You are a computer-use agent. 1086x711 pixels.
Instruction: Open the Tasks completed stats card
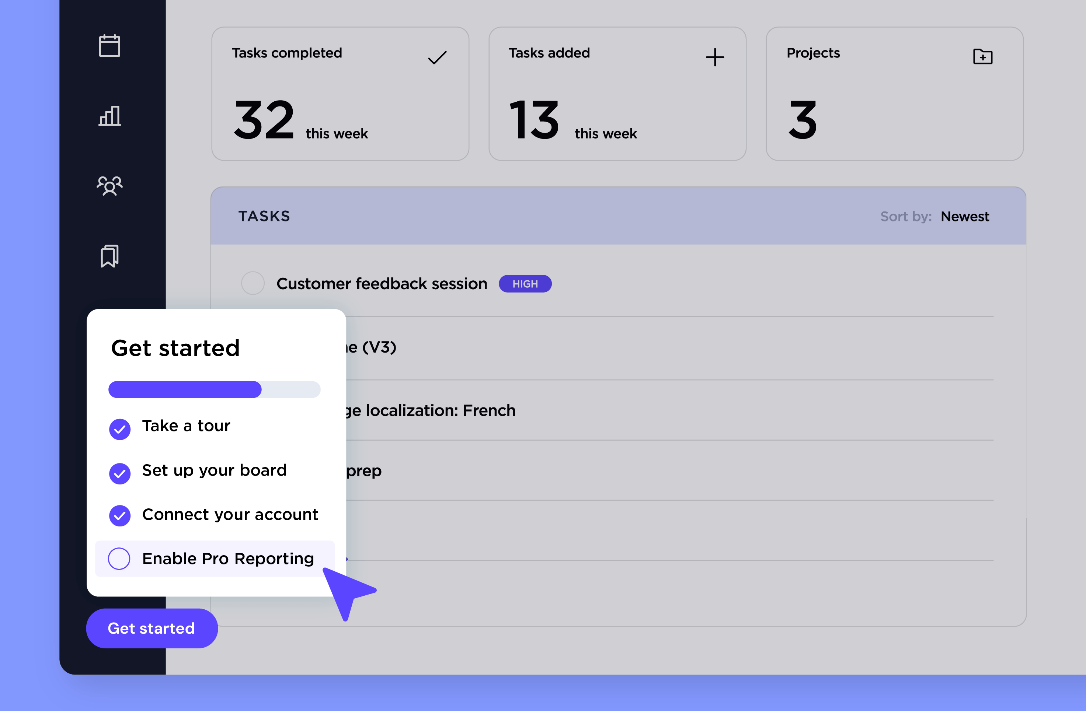point(340,94)
